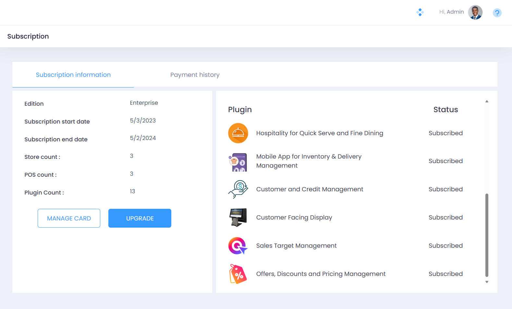
Task: Click the plugin list scroll down arrow
Action: [487, 282]
